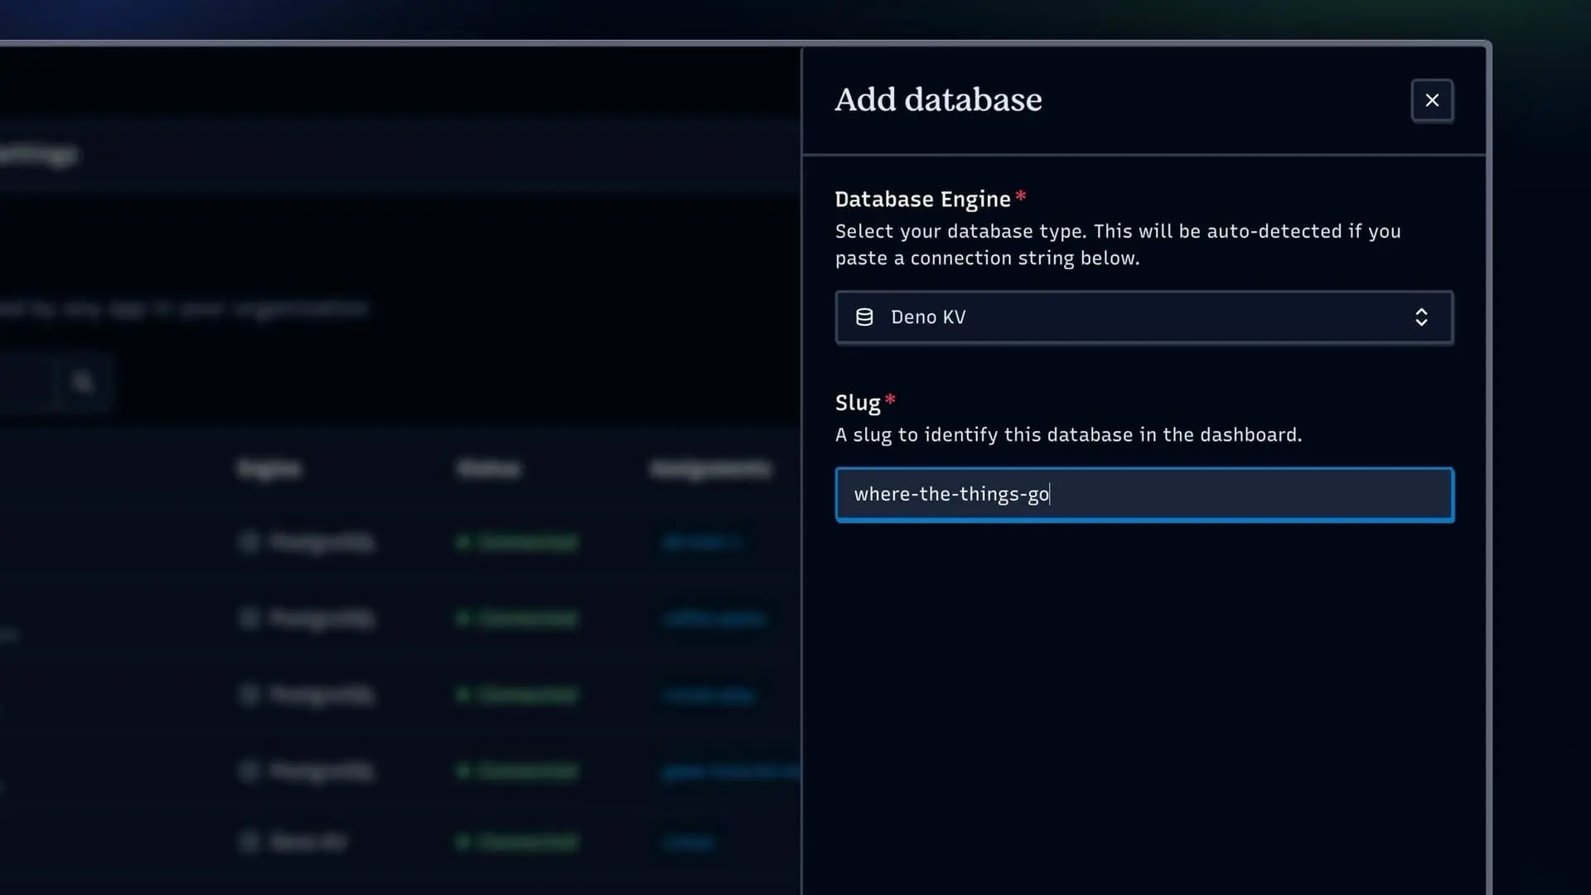Open the assignment link in the bottom row

(689, 842)
